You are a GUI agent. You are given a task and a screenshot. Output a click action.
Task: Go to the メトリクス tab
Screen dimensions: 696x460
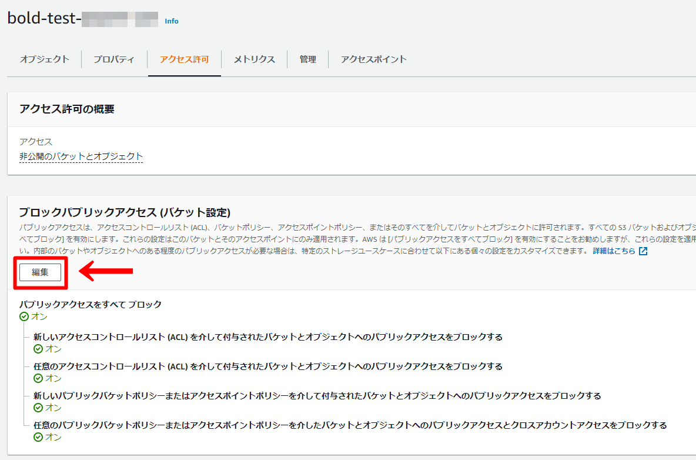pos(254,59)
